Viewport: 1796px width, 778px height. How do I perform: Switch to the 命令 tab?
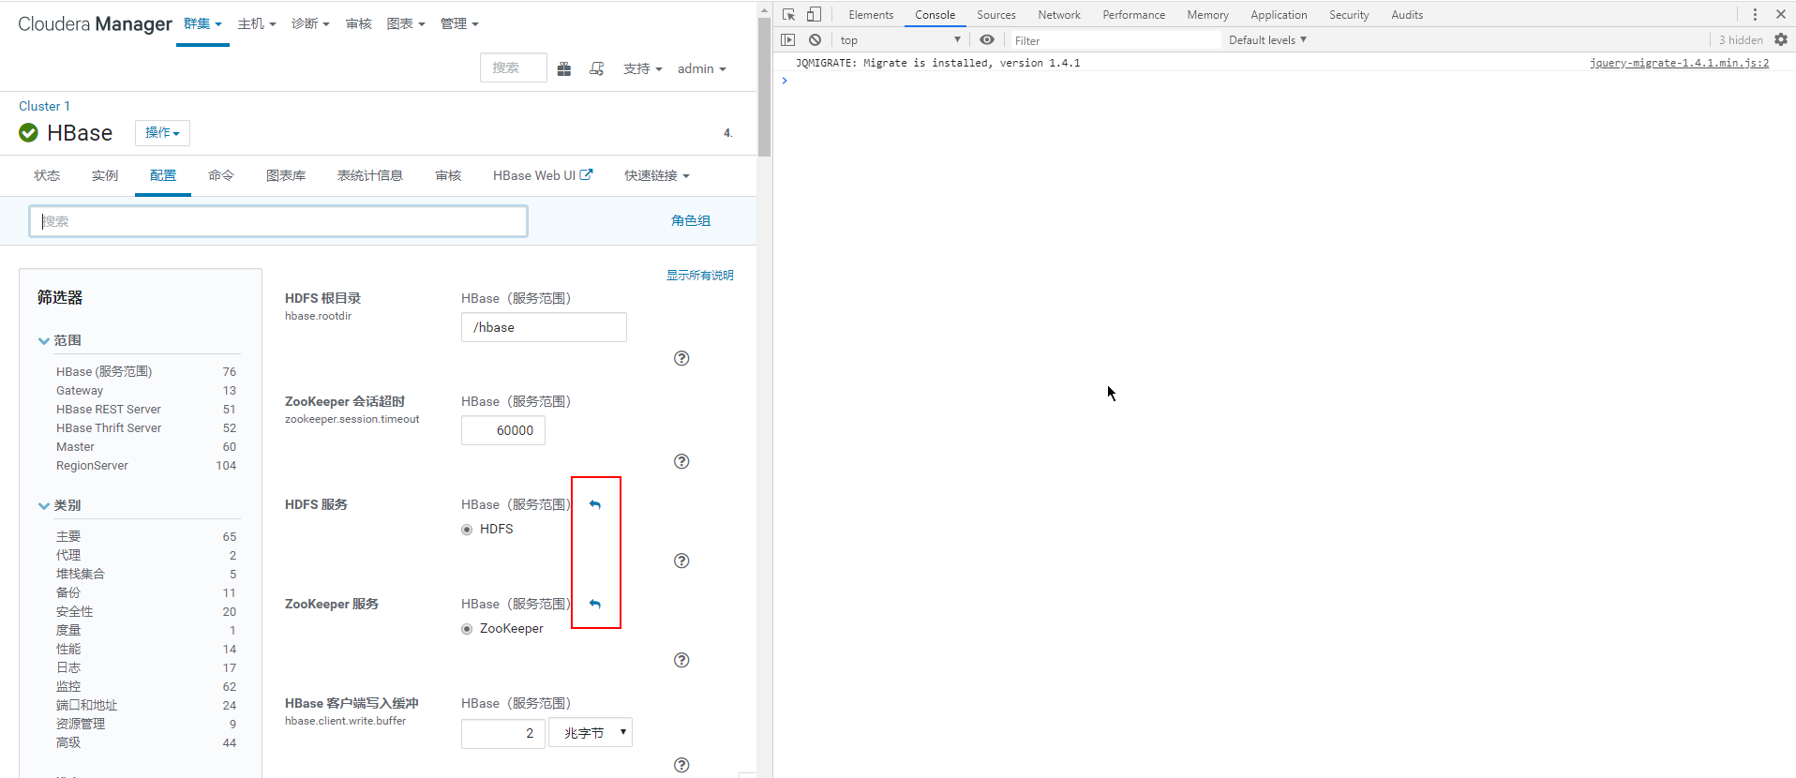[x=221, y=175]
